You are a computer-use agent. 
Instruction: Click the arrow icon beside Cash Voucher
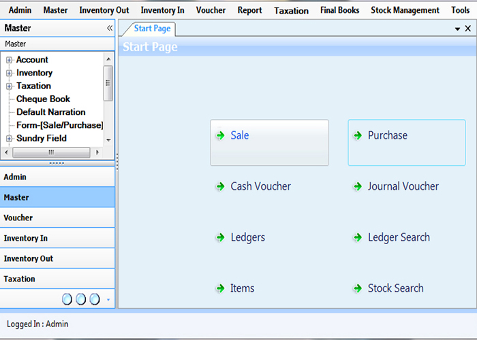(x=220, y=186)
